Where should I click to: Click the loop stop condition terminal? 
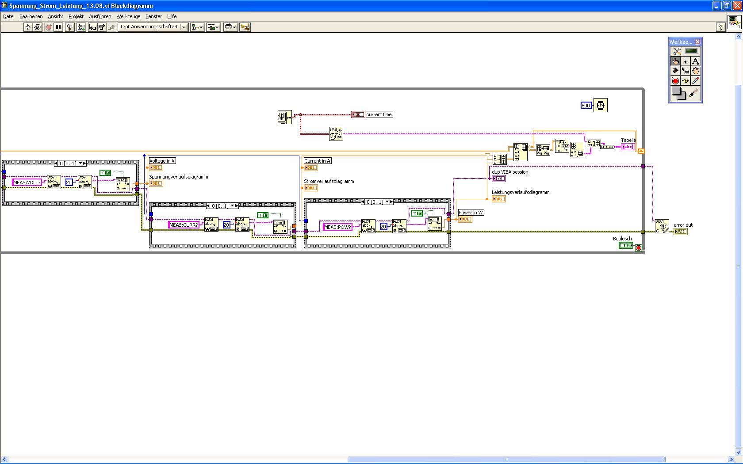point(638,248)
